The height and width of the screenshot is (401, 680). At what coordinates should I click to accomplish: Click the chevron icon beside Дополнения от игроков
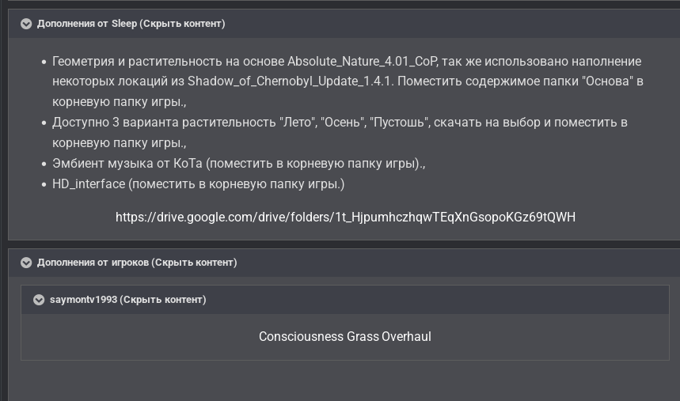pyautogui.click(x=26, y=263)
